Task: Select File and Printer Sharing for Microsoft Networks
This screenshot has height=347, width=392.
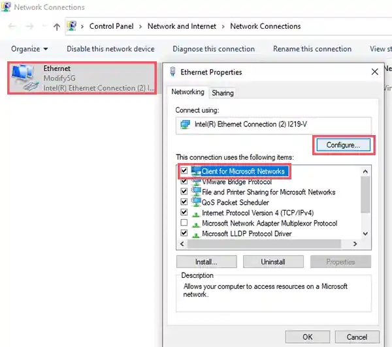Action: click(269, 192)
